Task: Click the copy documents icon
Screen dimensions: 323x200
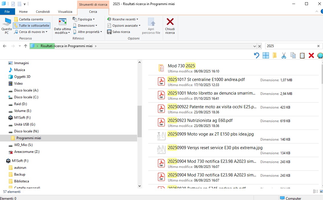Action: [x=293, y=56]
